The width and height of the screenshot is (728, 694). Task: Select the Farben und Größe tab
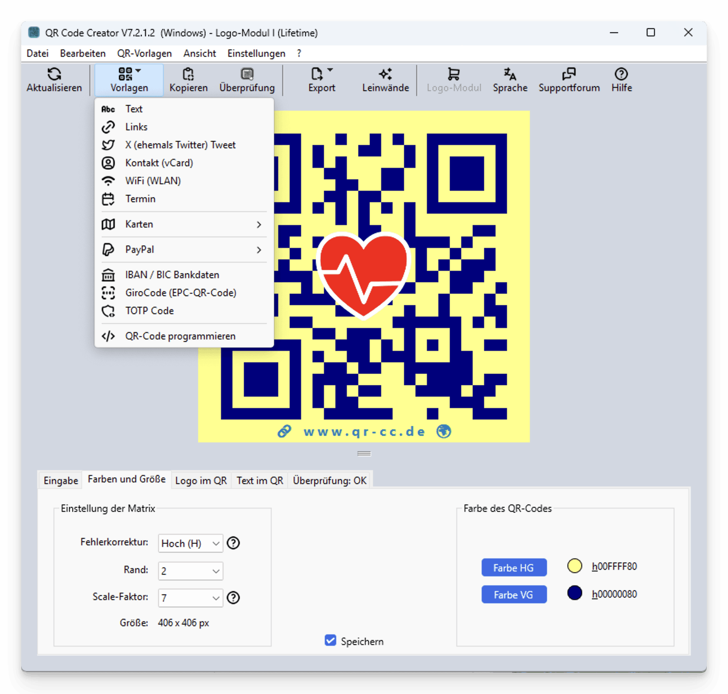tap(127, 479)
